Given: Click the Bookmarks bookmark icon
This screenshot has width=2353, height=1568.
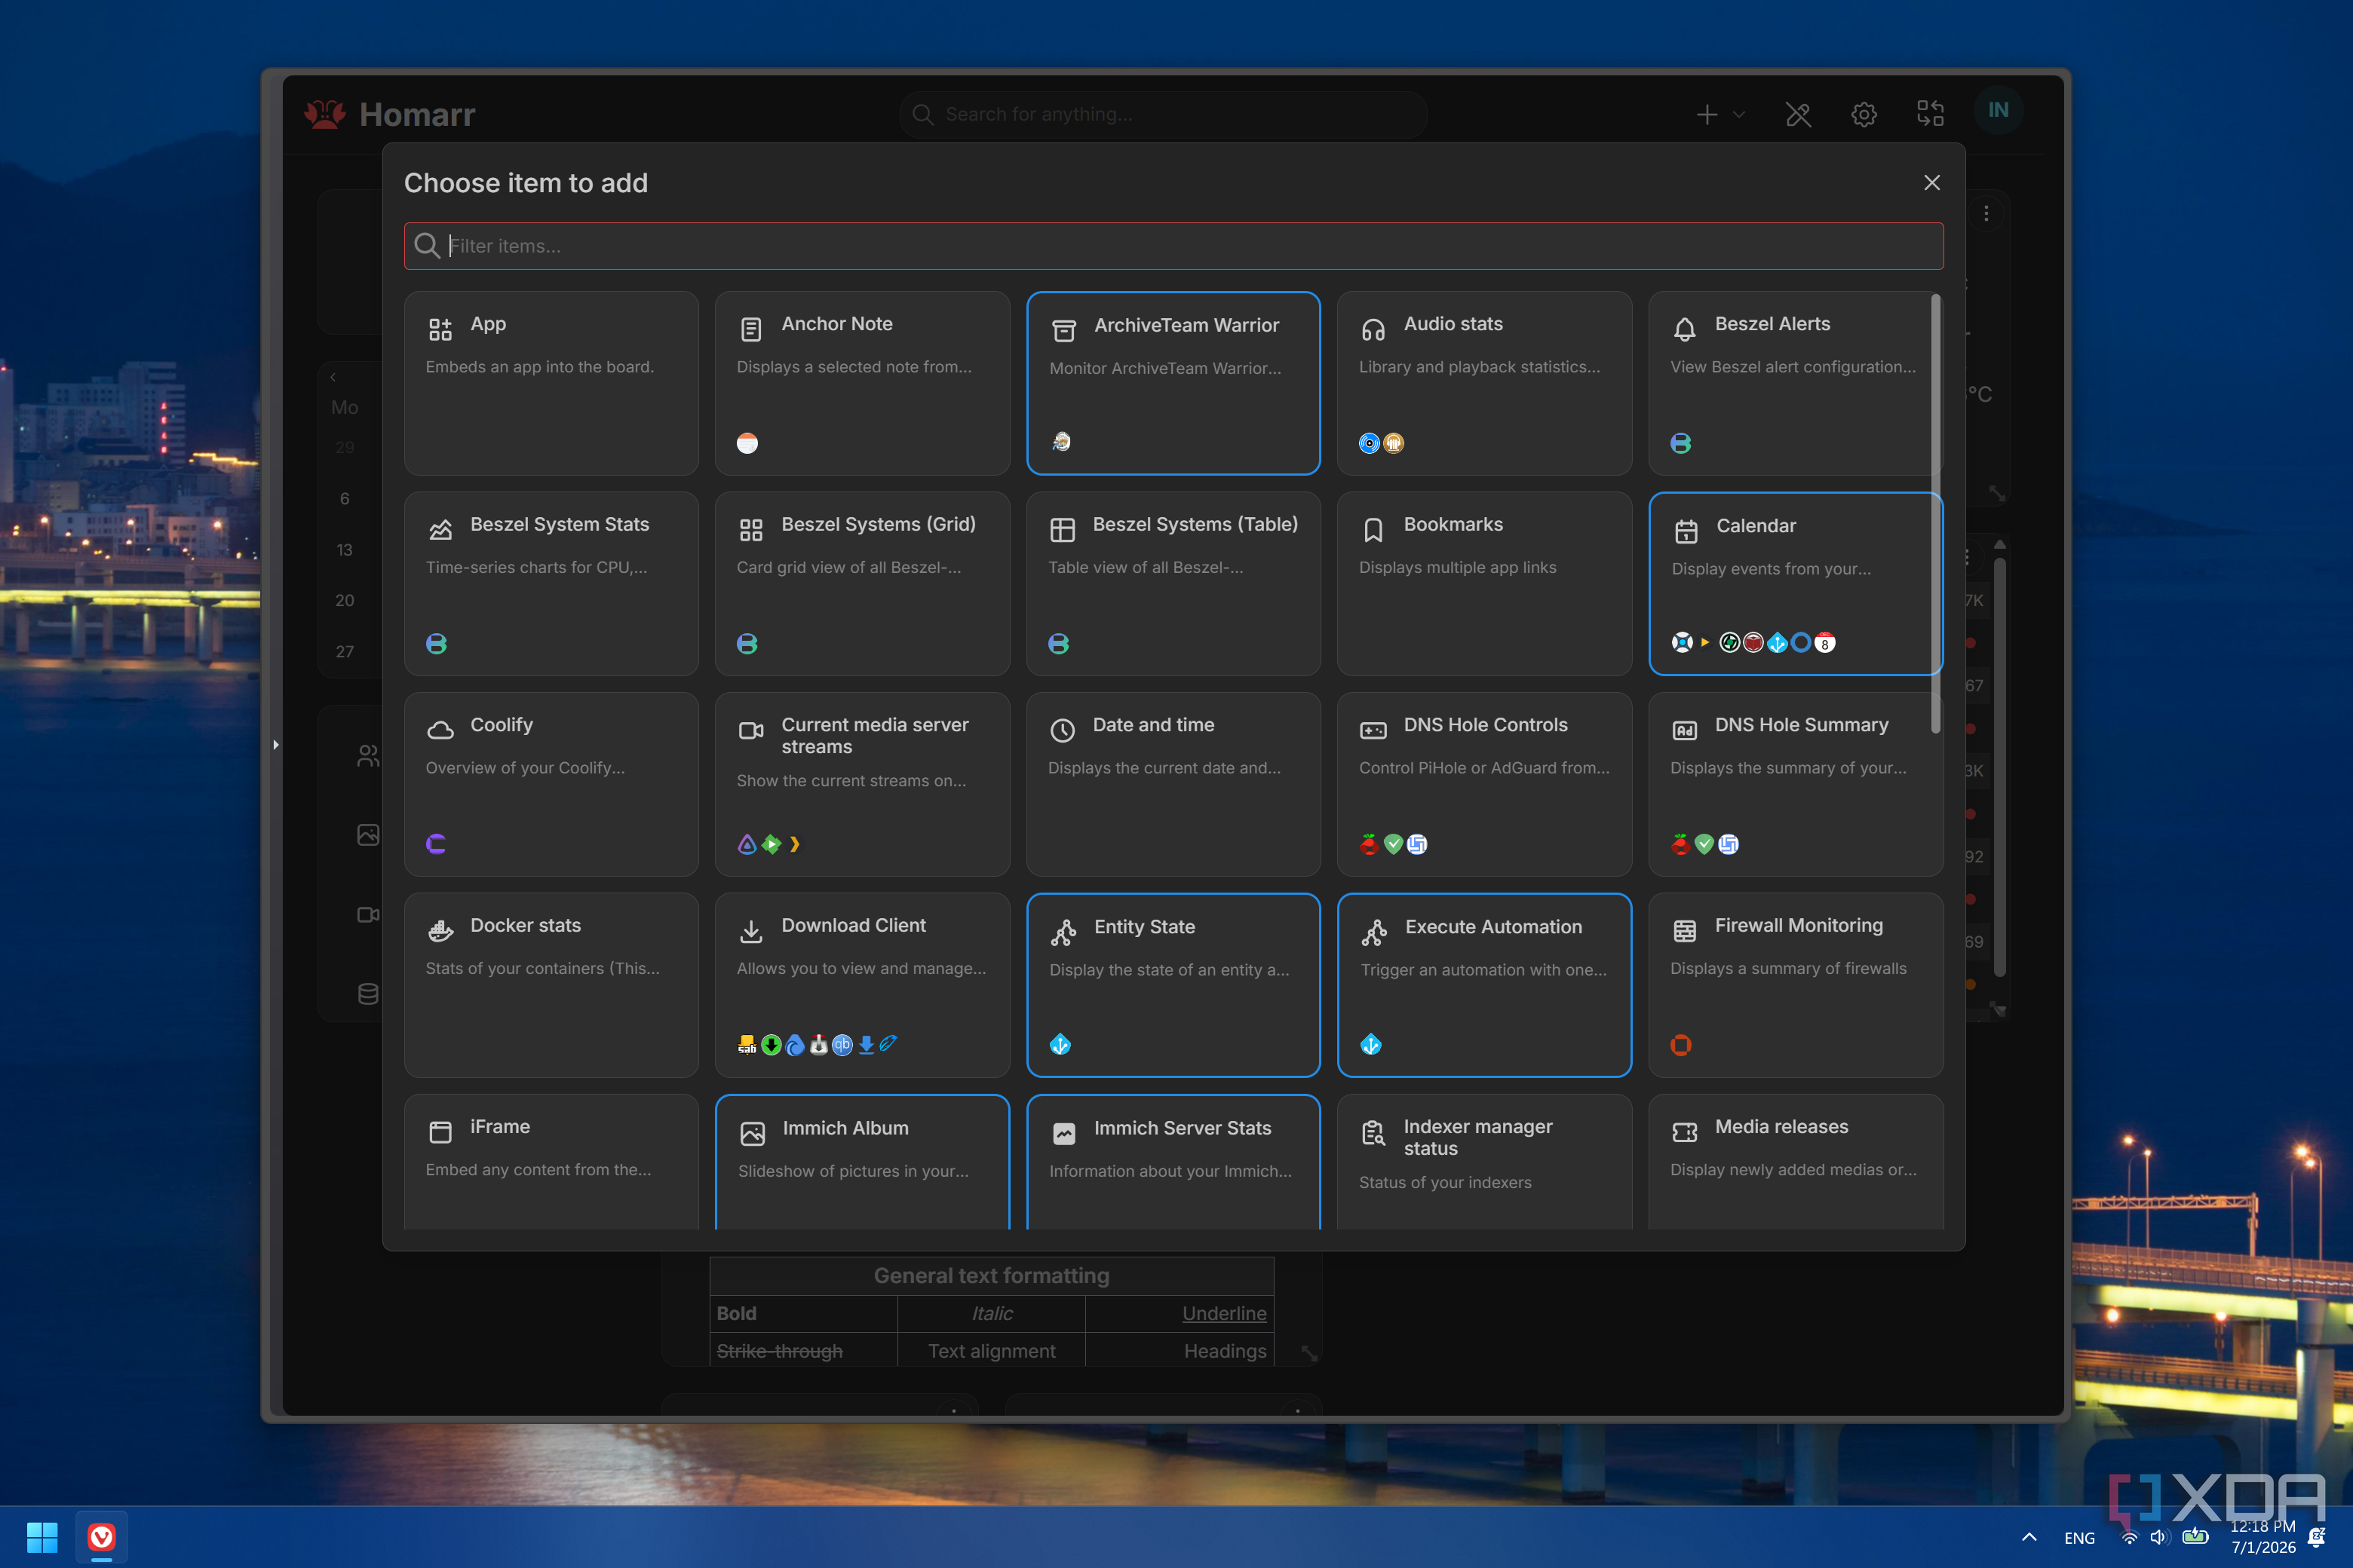Looking at the screenshot, I should [x=1373, y=530].
